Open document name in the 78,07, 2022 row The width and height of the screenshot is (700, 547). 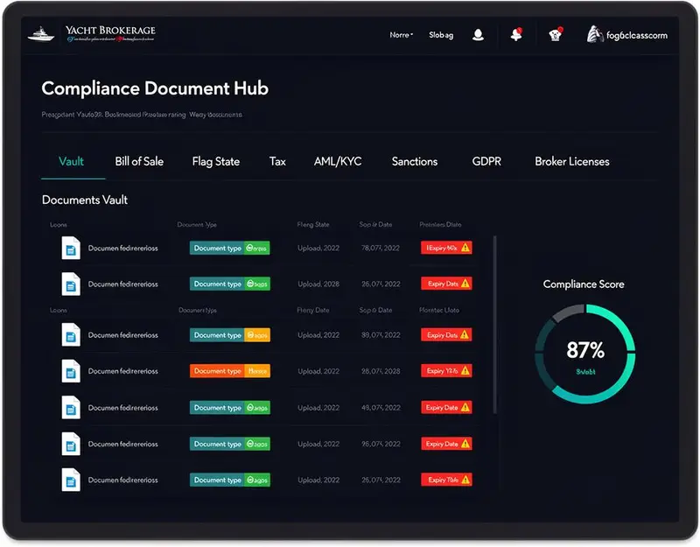coord(122,249)
